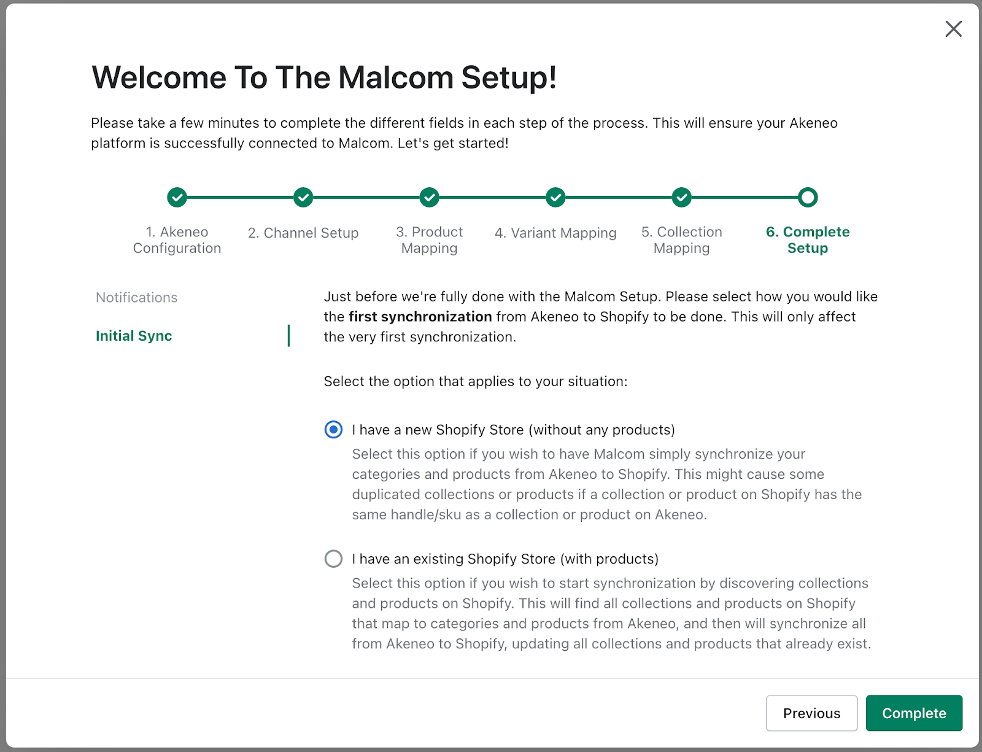Click the Variant Mapping checkmark icon
The width and height of the screenshot is (982, 752).
[x=555, y=197]
